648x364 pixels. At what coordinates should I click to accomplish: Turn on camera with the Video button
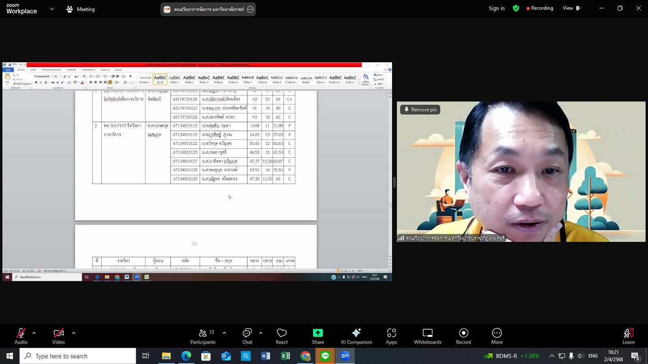[58, 336]
